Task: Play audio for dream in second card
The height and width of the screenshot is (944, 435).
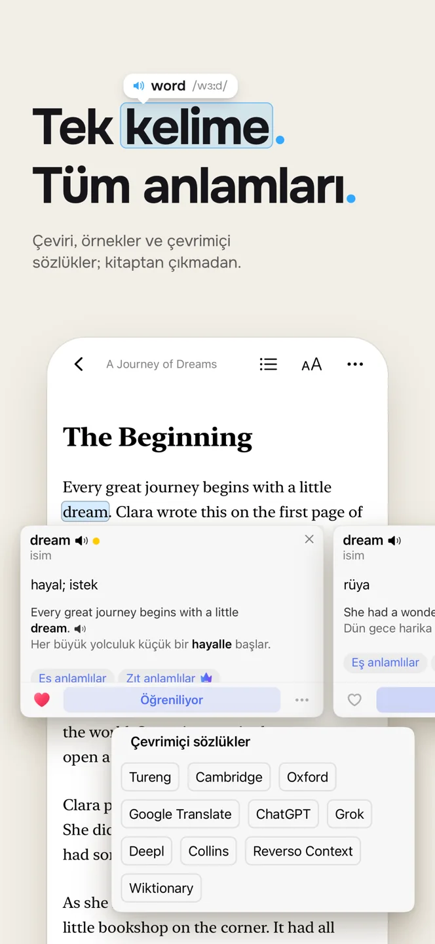Action: click(x=394, y=541)
